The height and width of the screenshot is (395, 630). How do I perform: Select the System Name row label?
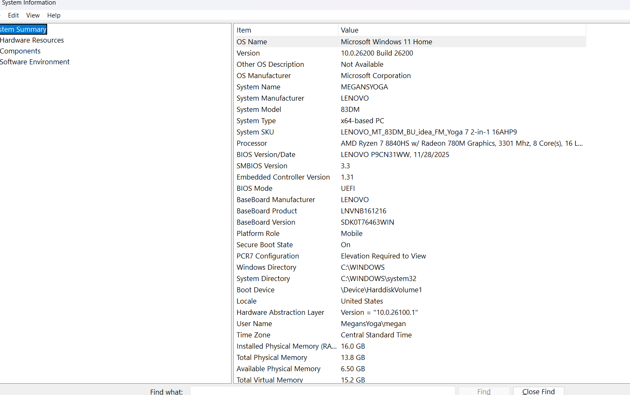(x=258, y=87)
